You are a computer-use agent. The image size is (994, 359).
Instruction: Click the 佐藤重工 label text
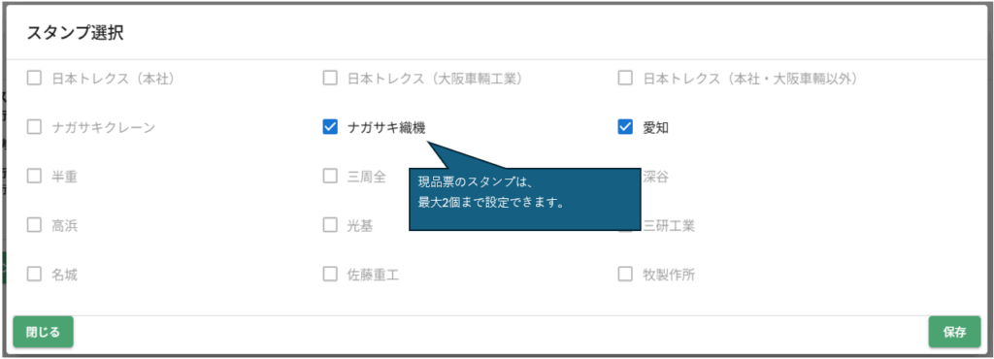pos(373,275)
